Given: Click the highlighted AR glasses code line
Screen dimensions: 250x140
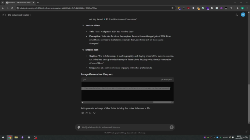Looking at the screenshot, I should click(125, 88).
